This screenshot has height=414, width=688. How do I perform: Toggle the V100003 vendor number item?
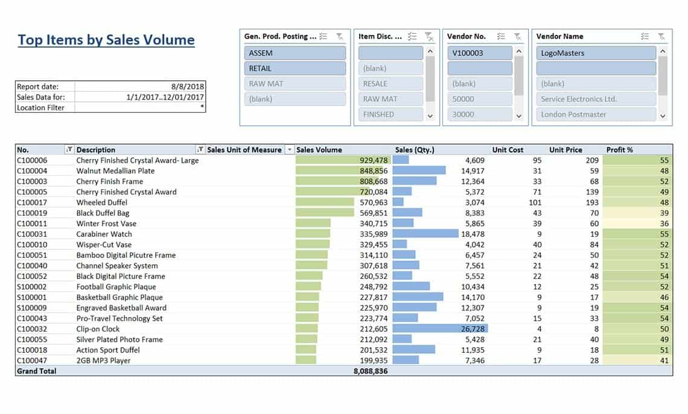(x=480, y=53)
